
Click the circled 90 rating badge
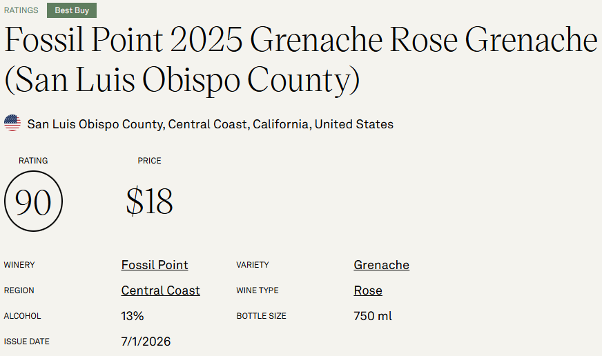33,201
